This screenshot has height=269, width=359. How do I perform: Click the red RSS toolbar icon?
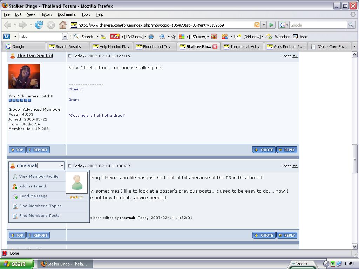click(114, 36)
